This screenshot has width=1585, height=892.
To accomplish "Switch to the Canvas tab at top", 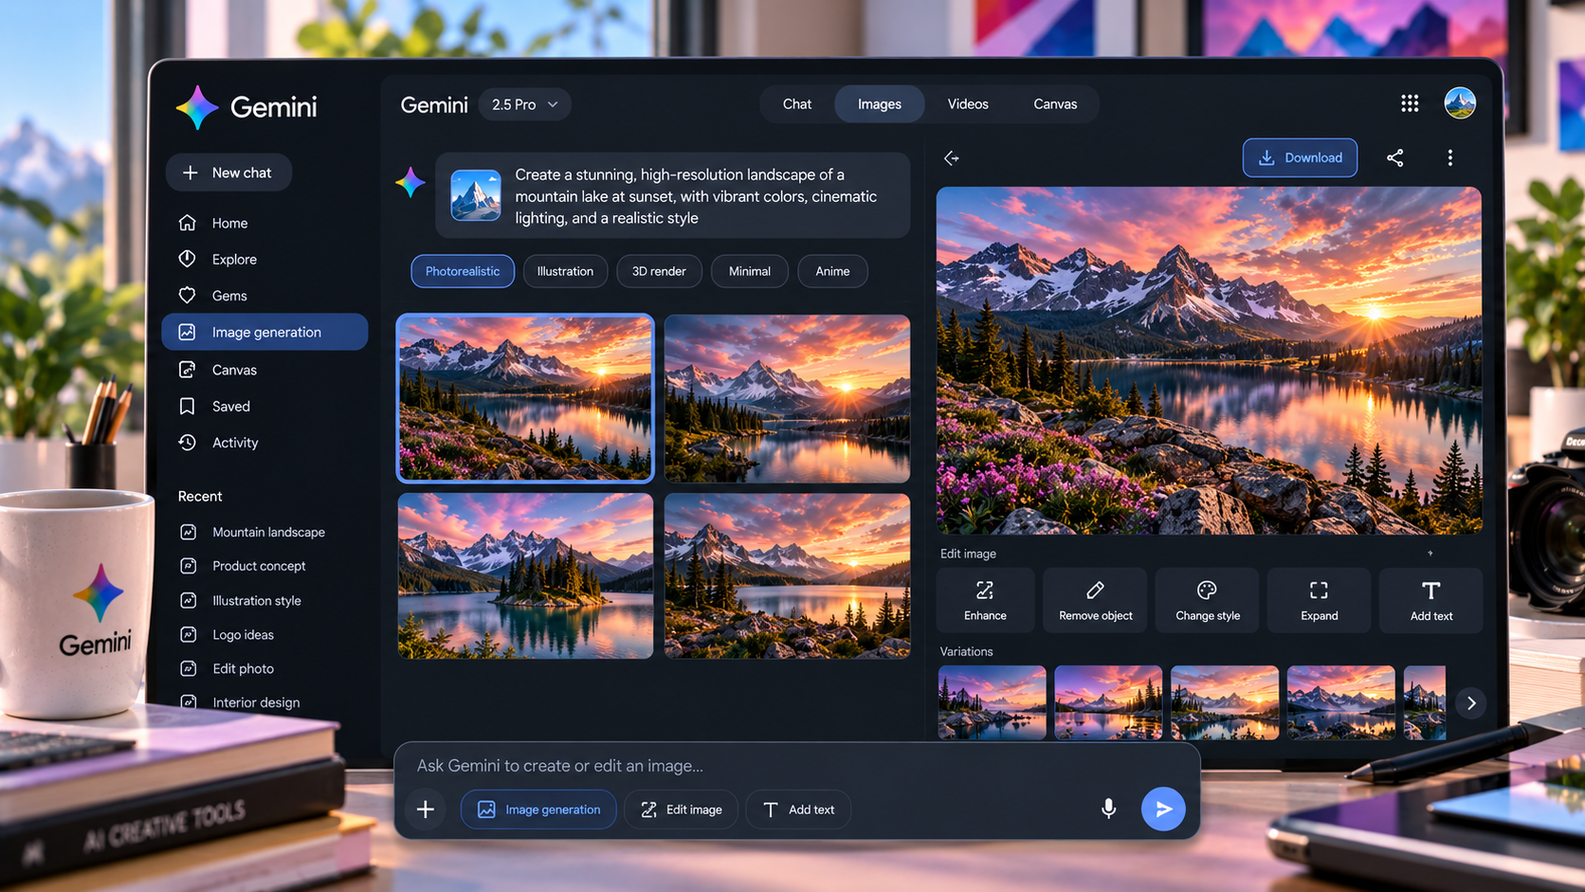I will (1055, 104).
